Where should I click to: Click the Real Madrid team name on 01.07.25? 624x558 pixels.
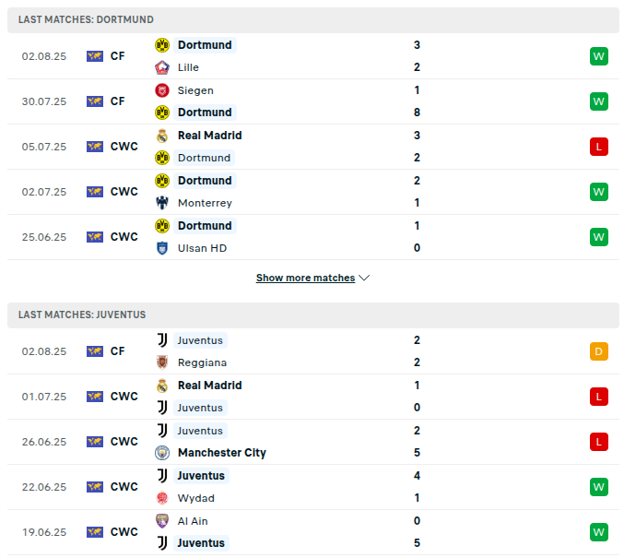click(209, 386)
